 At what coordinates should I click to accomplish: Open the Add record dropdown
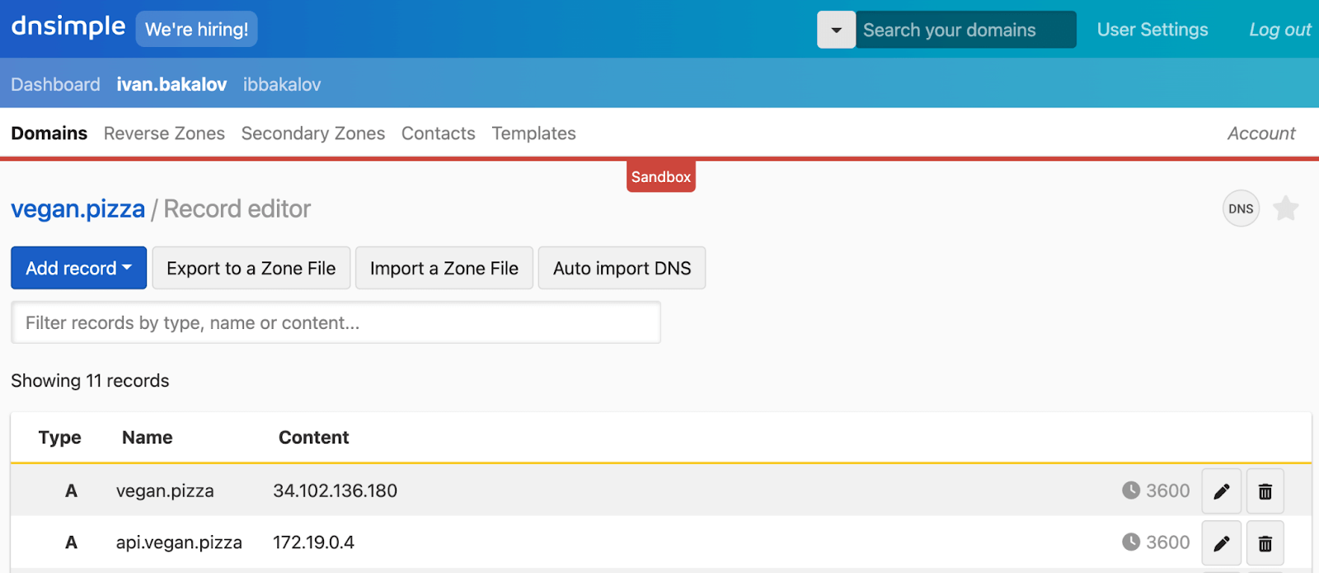coord(78,268)
